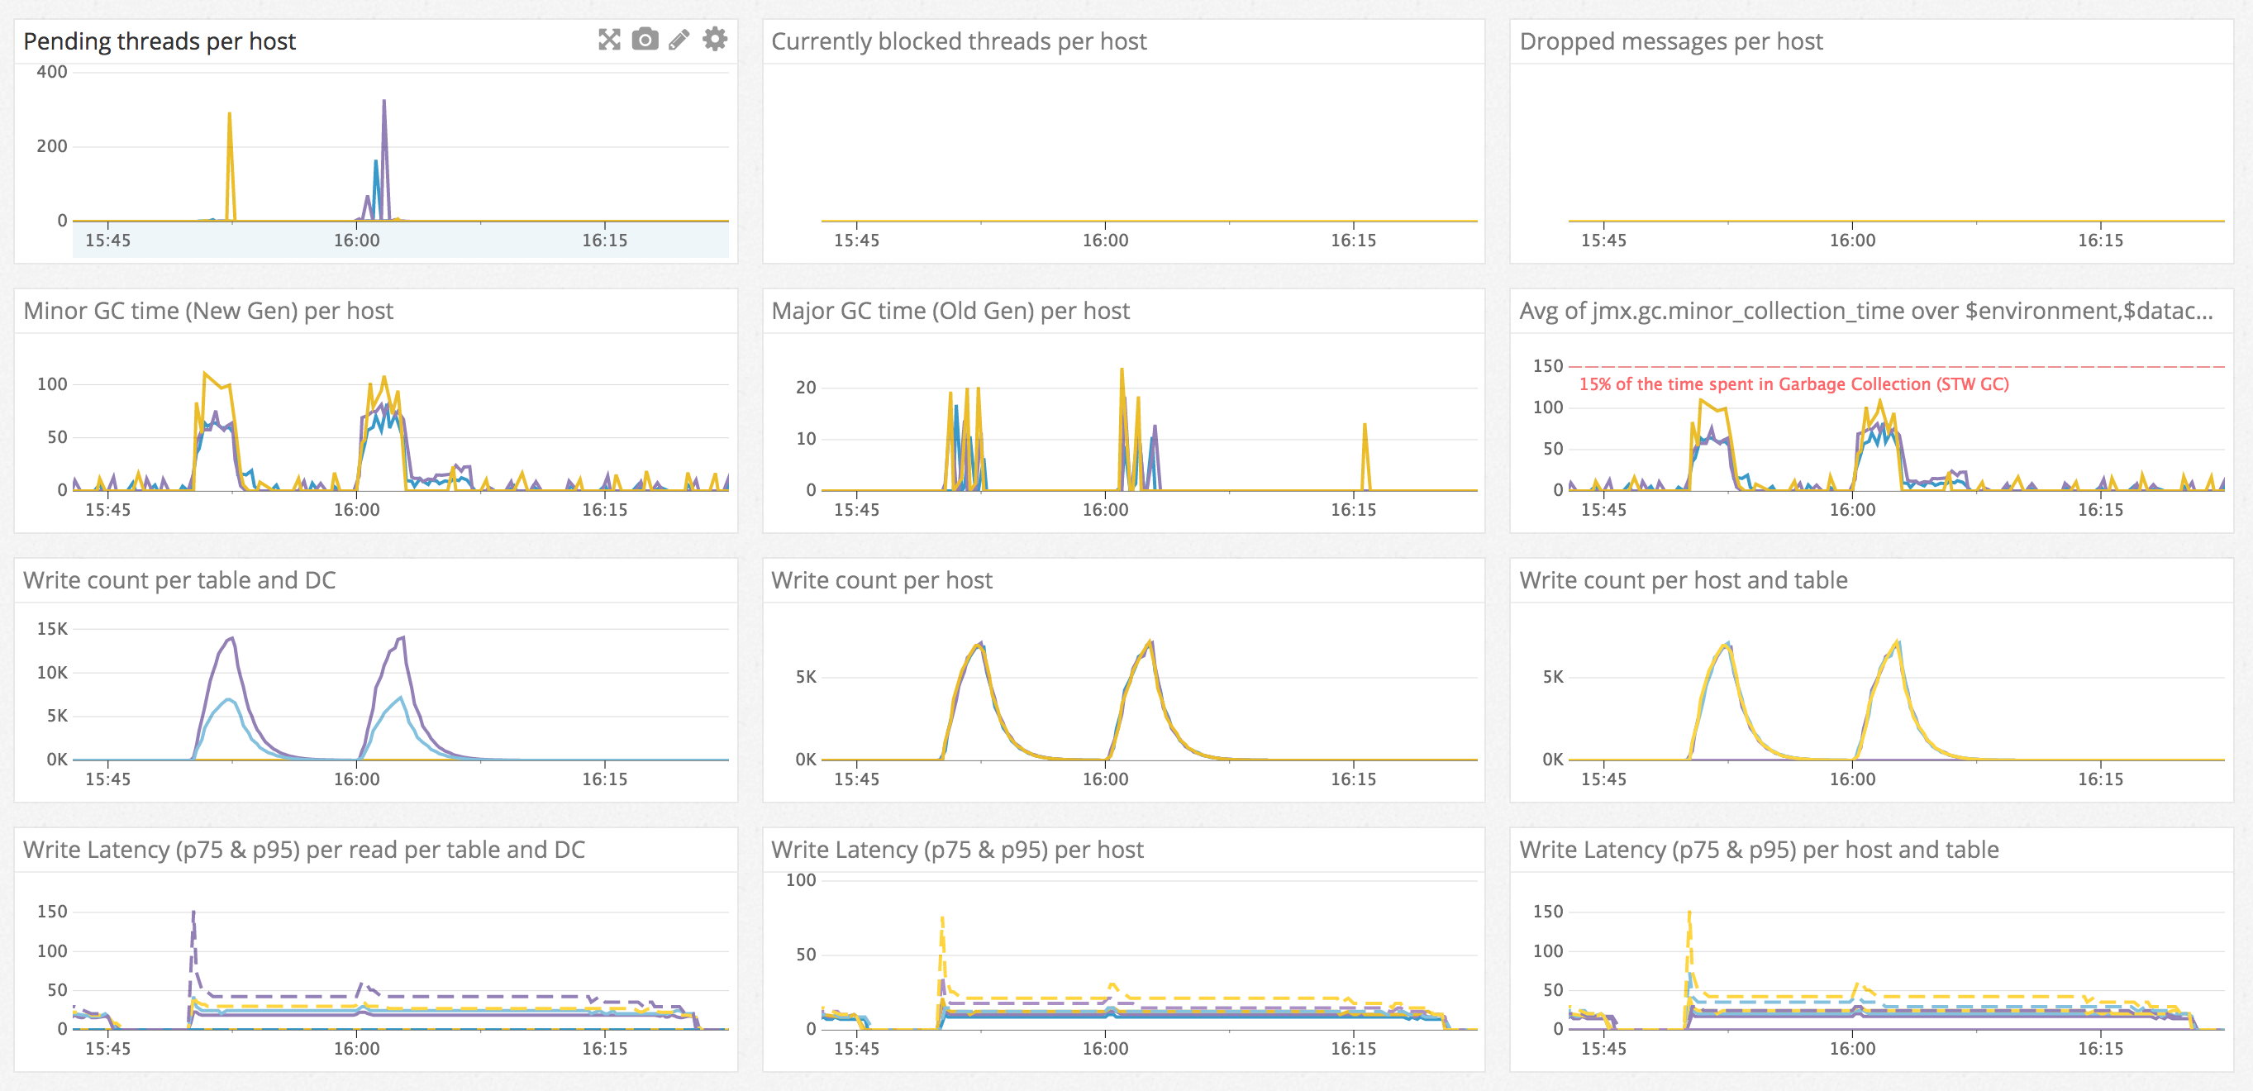Click Minor GC time (New Gen) per host title

(208, 311)
